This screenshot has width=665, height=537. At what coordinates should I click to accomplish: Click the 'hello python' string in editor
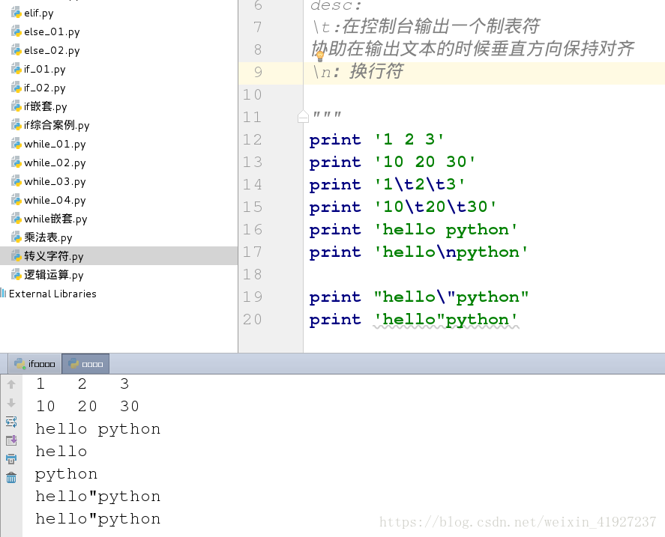click(446, 229)
